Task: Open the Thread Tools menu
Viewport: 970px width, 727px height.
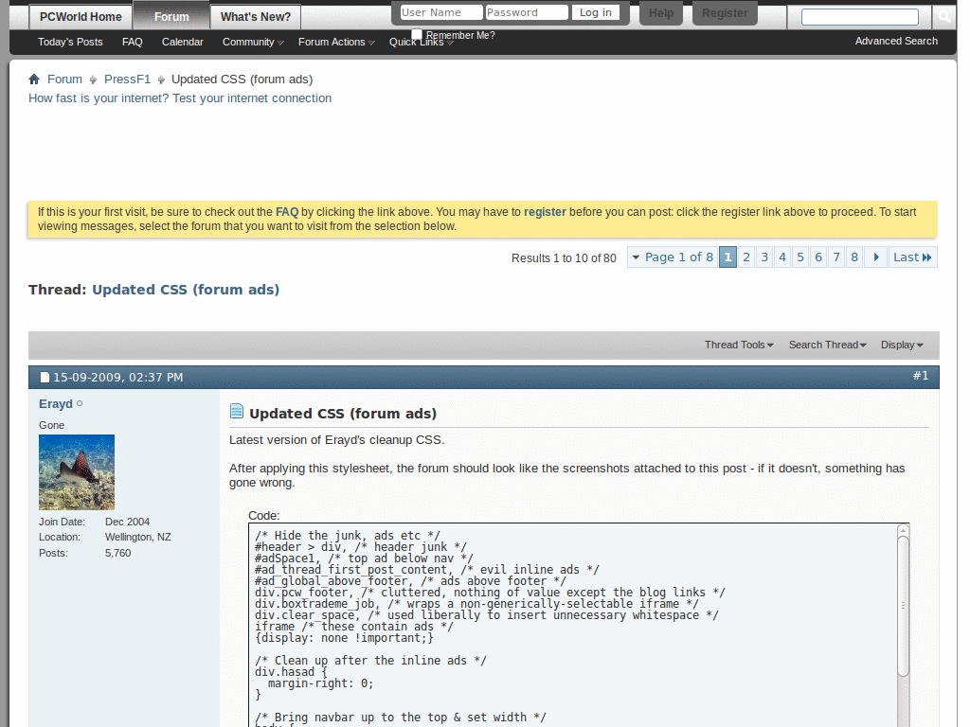Action: click(738, 345)
